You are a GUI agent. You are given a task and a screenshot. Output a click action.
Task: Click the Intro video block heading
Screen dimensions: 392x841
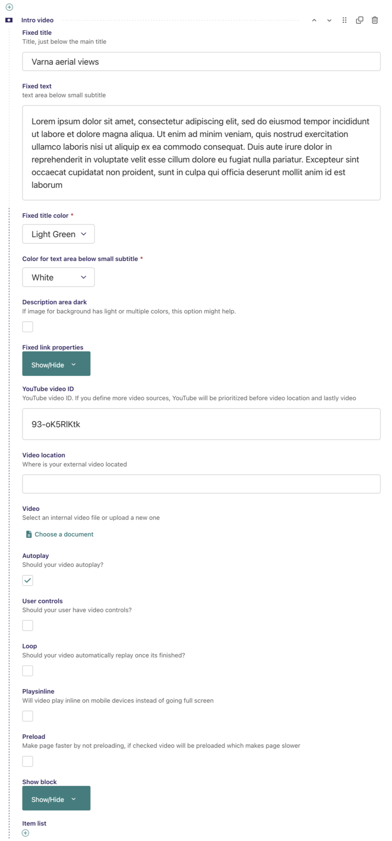(37, 20)
